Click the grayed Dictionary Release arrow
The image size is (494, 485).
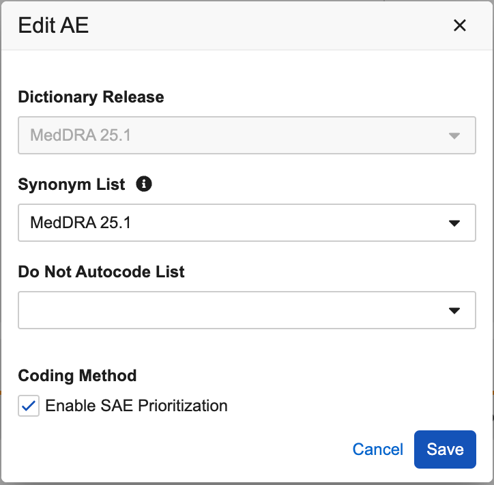(454, 135)
